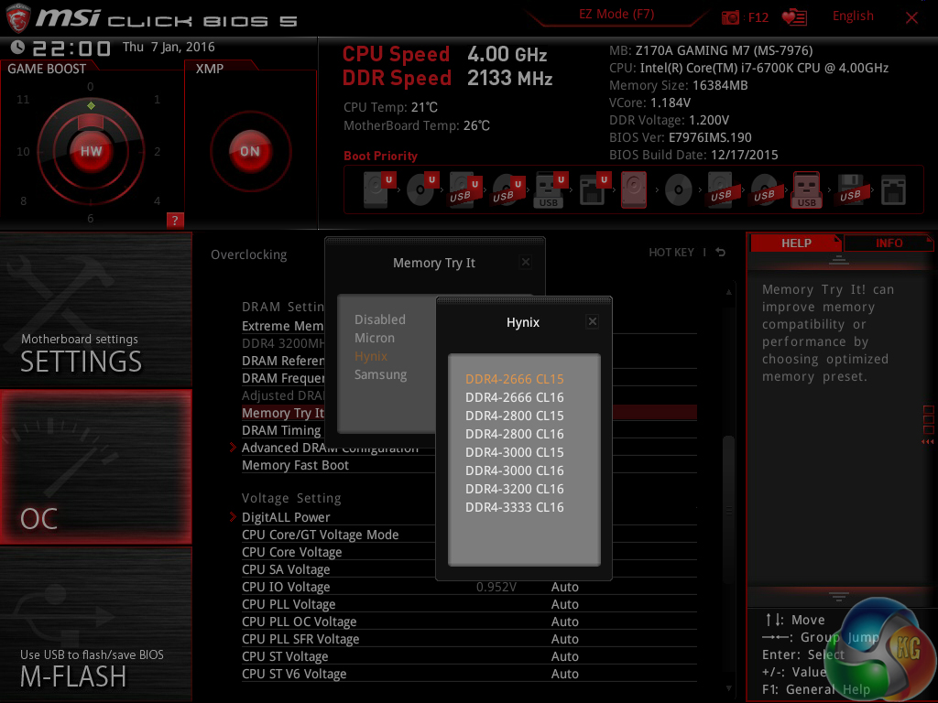Click Auto value of CPU ST V6 Voltage
938x703 pixels.
[564, 674]
